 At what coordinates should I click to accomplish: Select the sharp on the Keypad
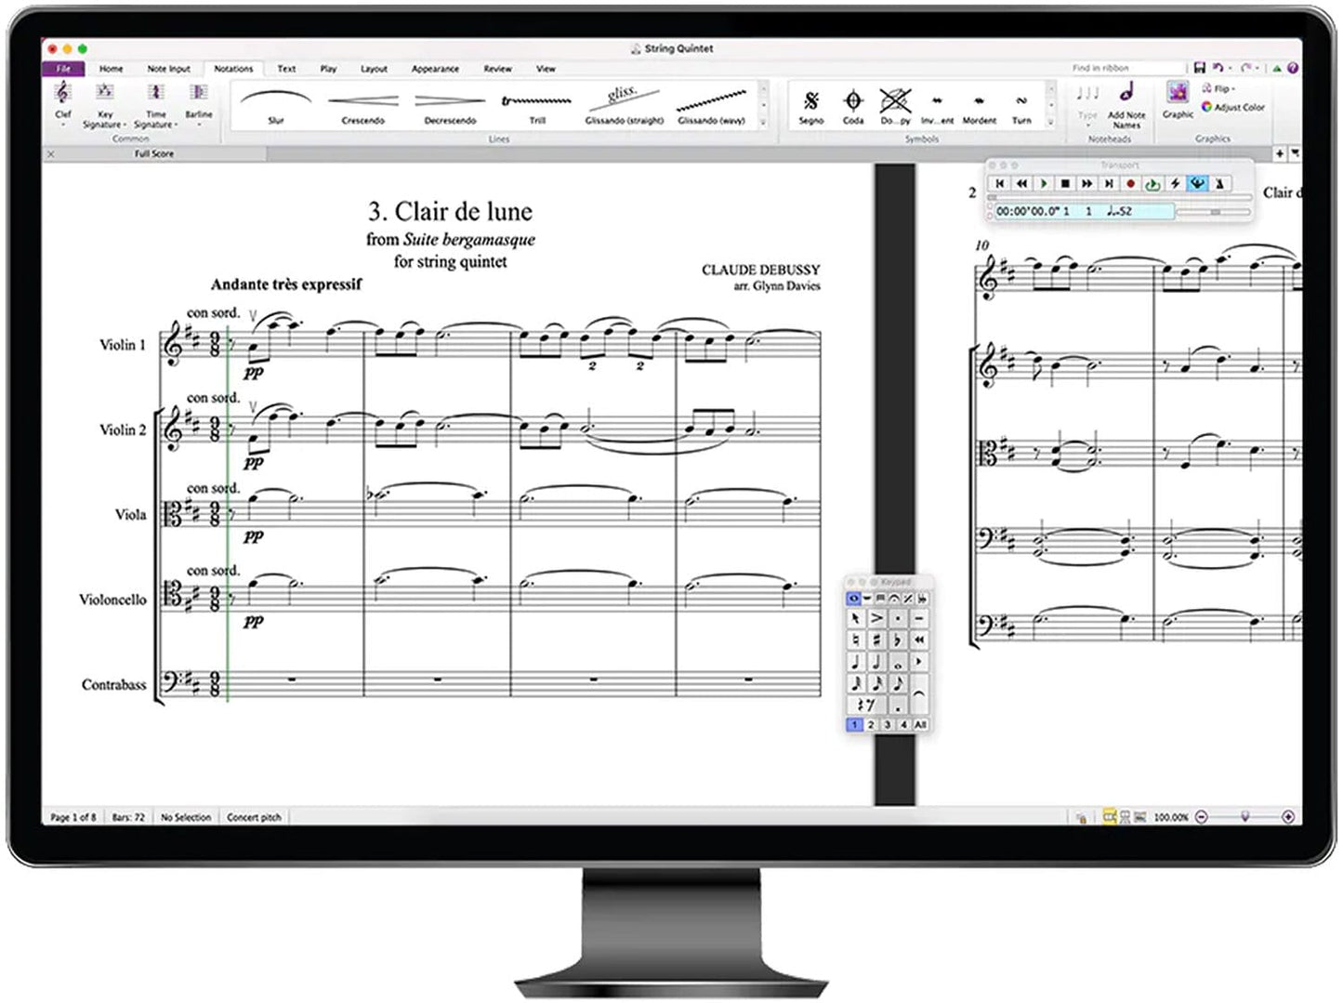(x=875, y=640)
